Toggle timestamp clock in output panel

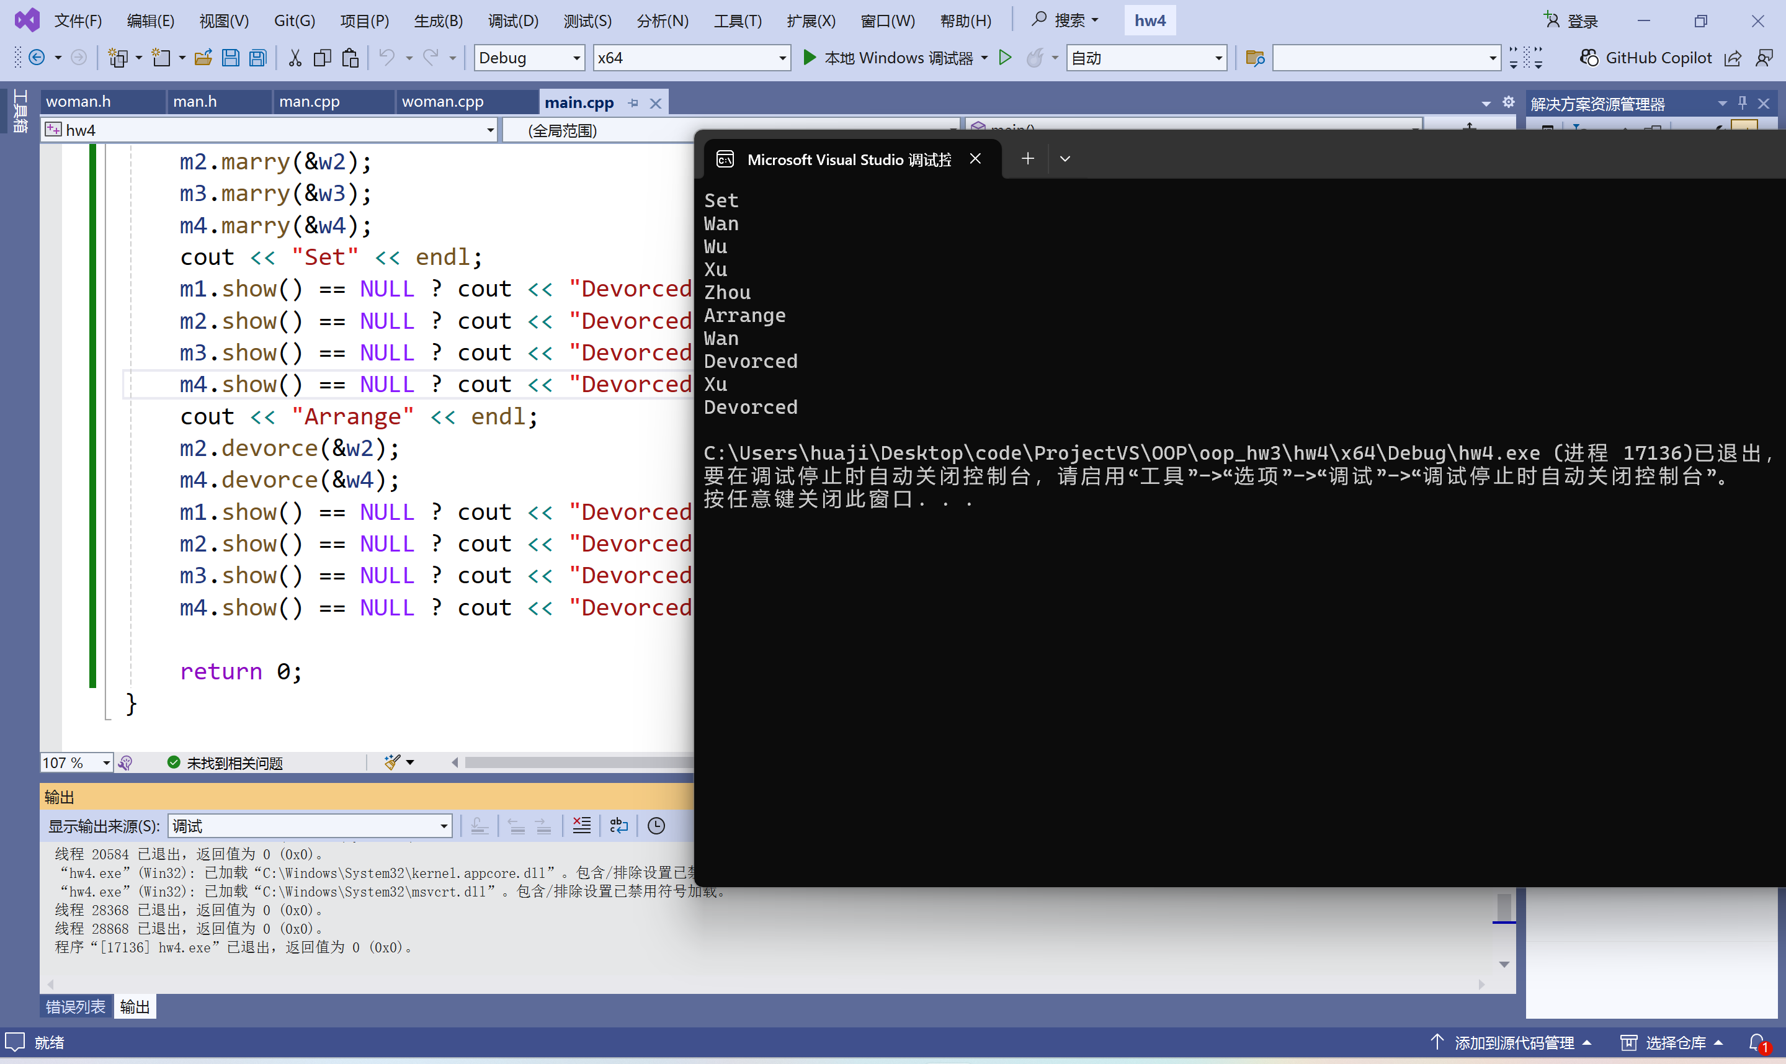click(656, 826)
